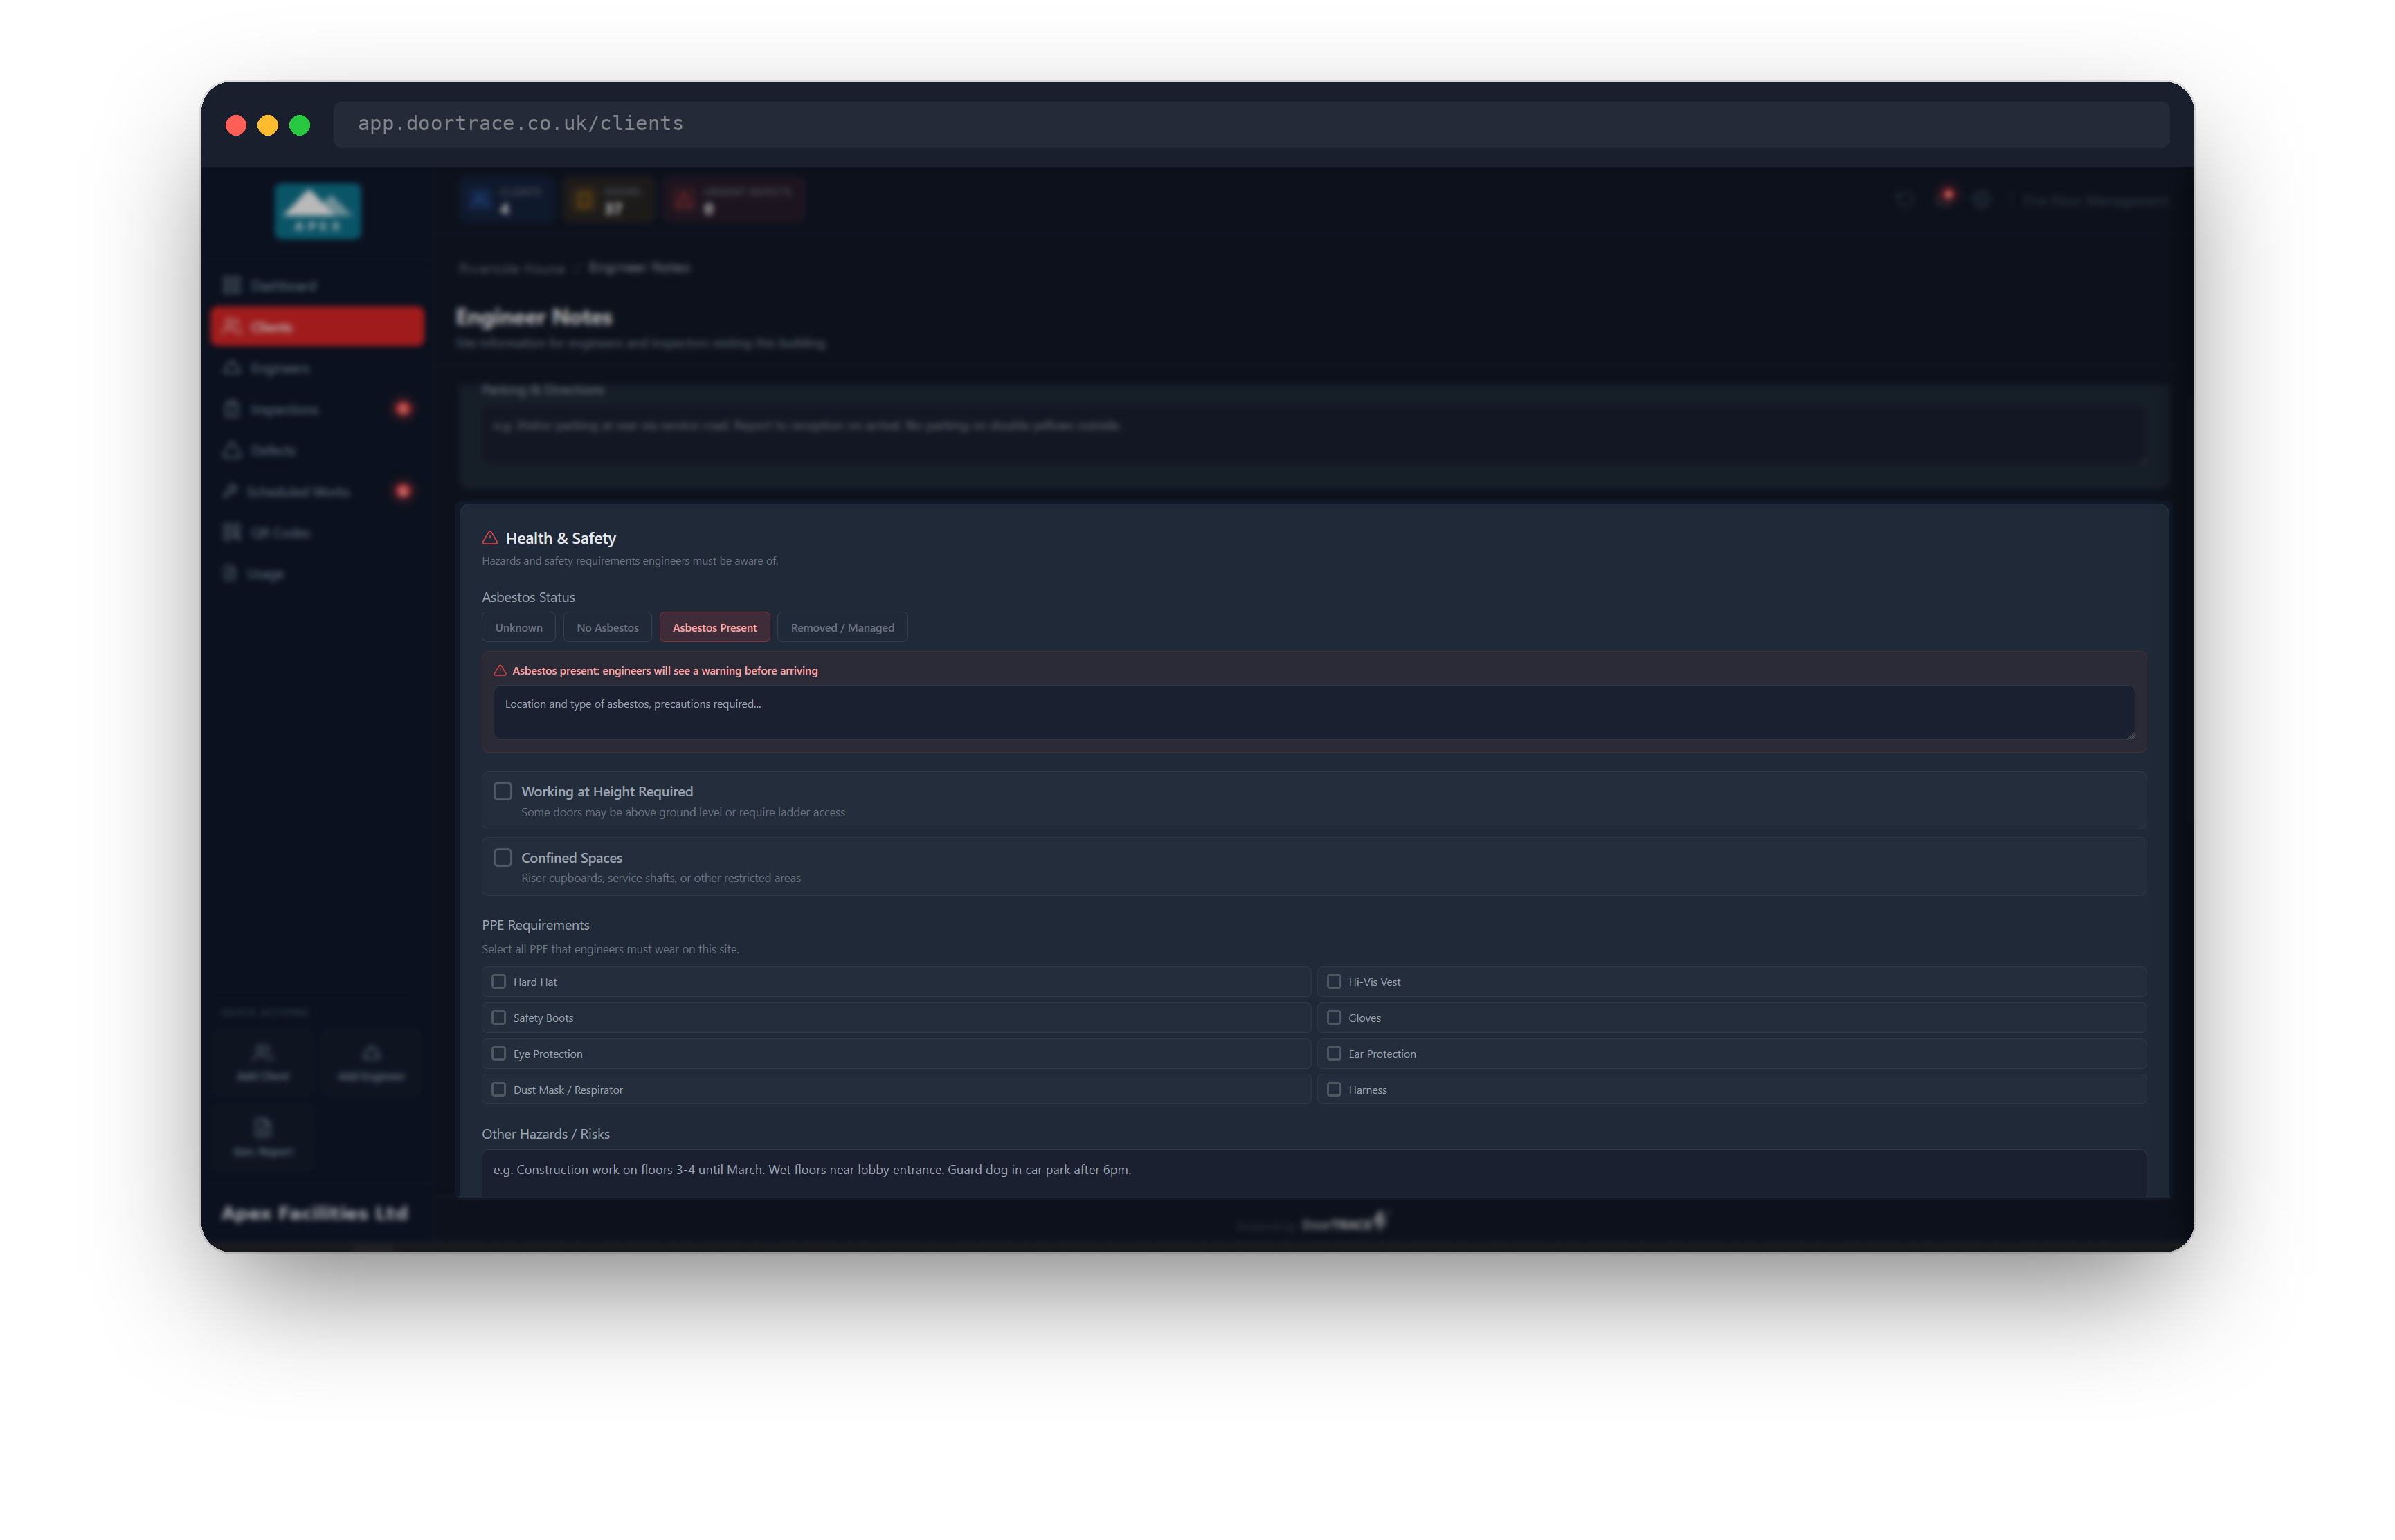Tick the Working at Height Required checkbox

(503, 791)
